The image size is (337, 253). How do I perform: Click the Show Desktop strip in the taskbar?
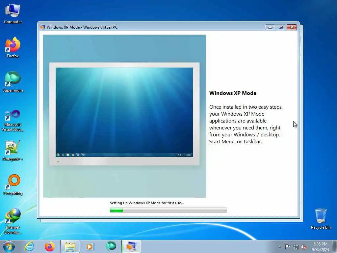[x=335, y=246]
